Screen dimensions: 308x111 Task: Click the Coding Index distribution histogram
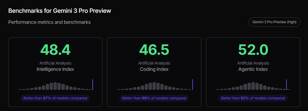coord(155,85)
